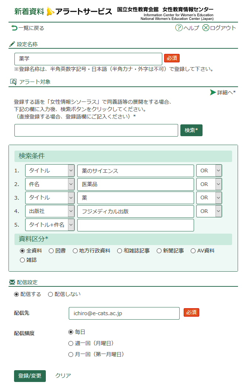
Task: Click the empty row 5 keyword field
Action: click(x=136, y=225)
